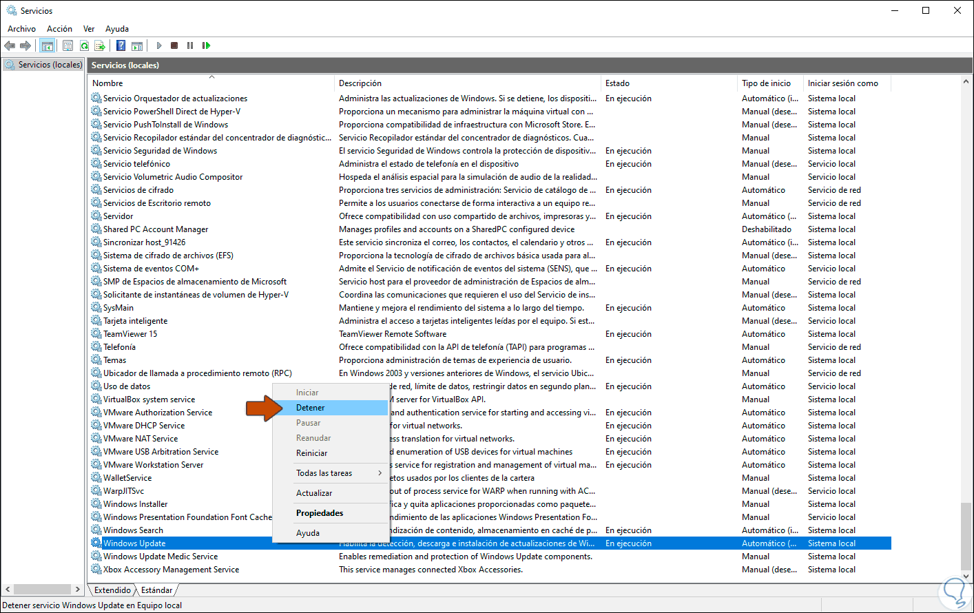Click the Export List toolbar icon
The width and height of the screenshot is (974, 613).
point(100,45)
